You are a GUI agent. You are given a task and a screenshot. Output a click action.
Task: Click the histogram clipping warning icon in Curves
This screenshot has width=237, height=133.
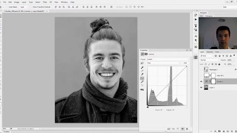tap(142, 89)
